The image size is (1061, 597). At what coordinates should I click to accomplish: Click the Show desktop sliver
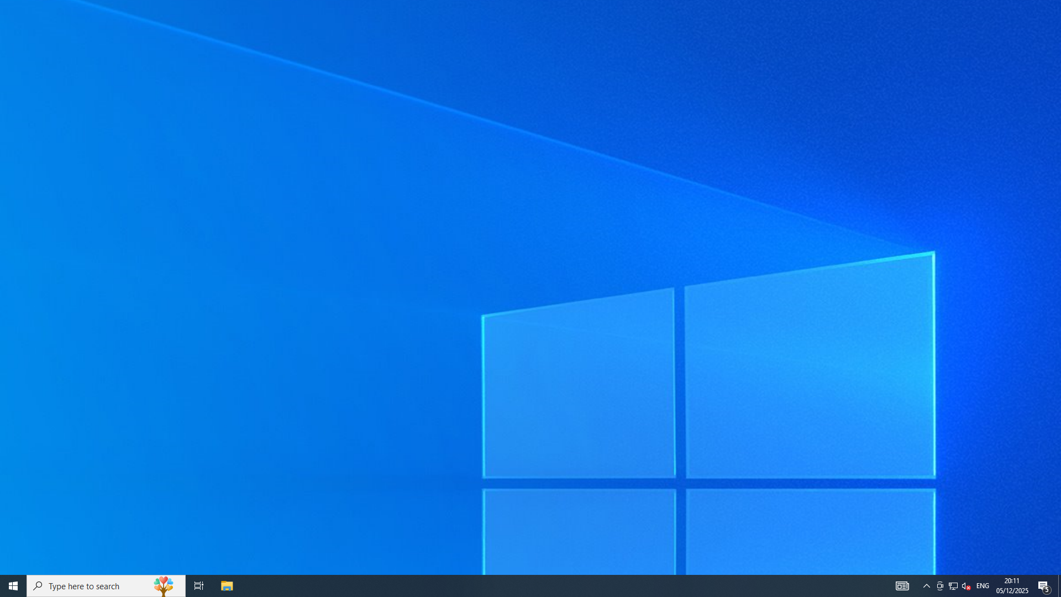click(x=1059, y=586)
